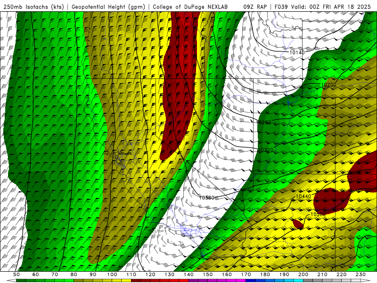Click the 100 tick label on color scale
This screenshot has width=377, height=283.
point(112,275)
